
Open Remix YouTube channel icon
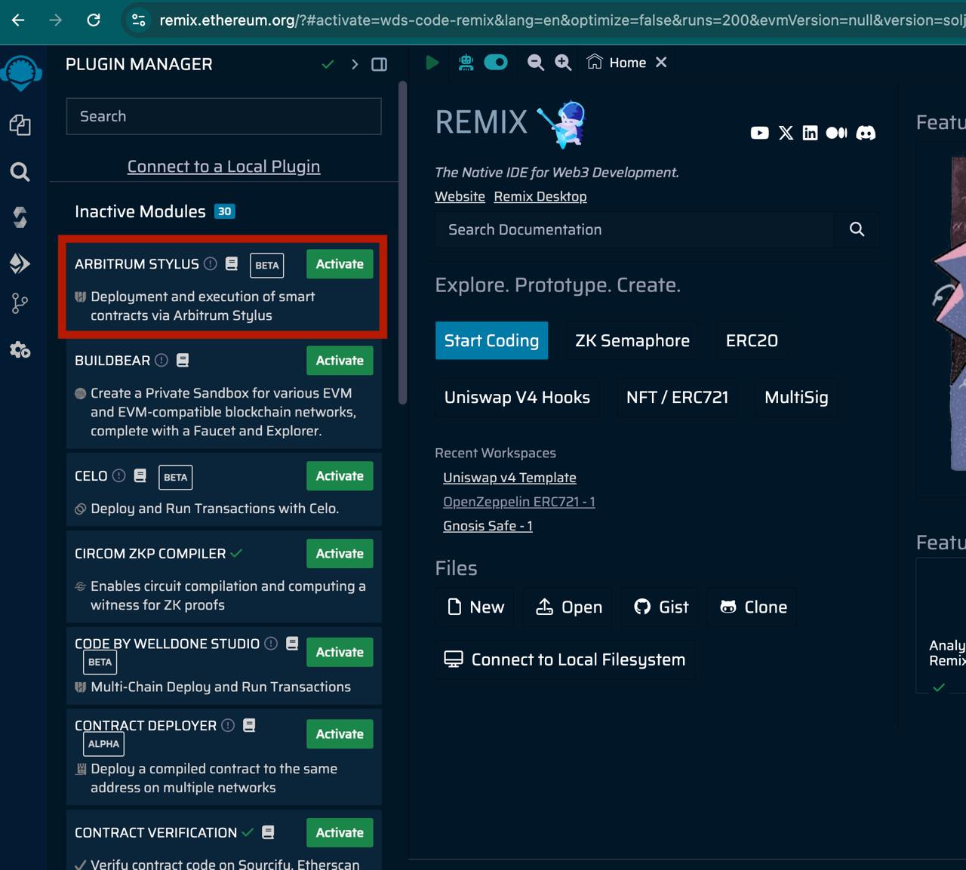coord(760,133)
